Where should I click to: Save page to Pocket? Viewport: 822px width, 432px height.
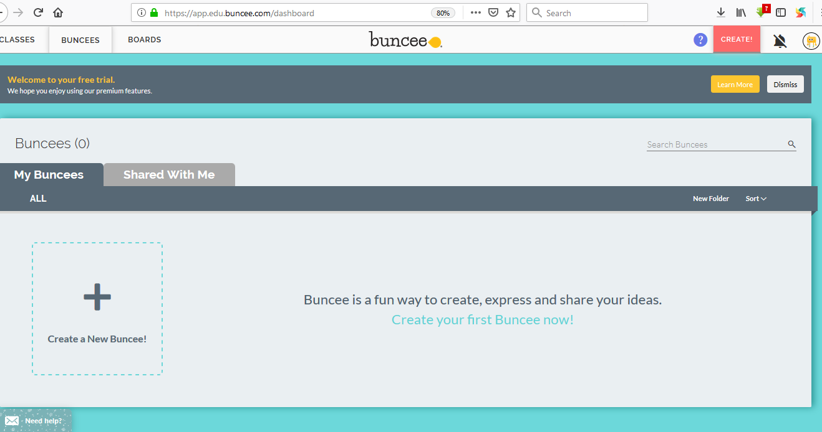[x=493, y=12]
